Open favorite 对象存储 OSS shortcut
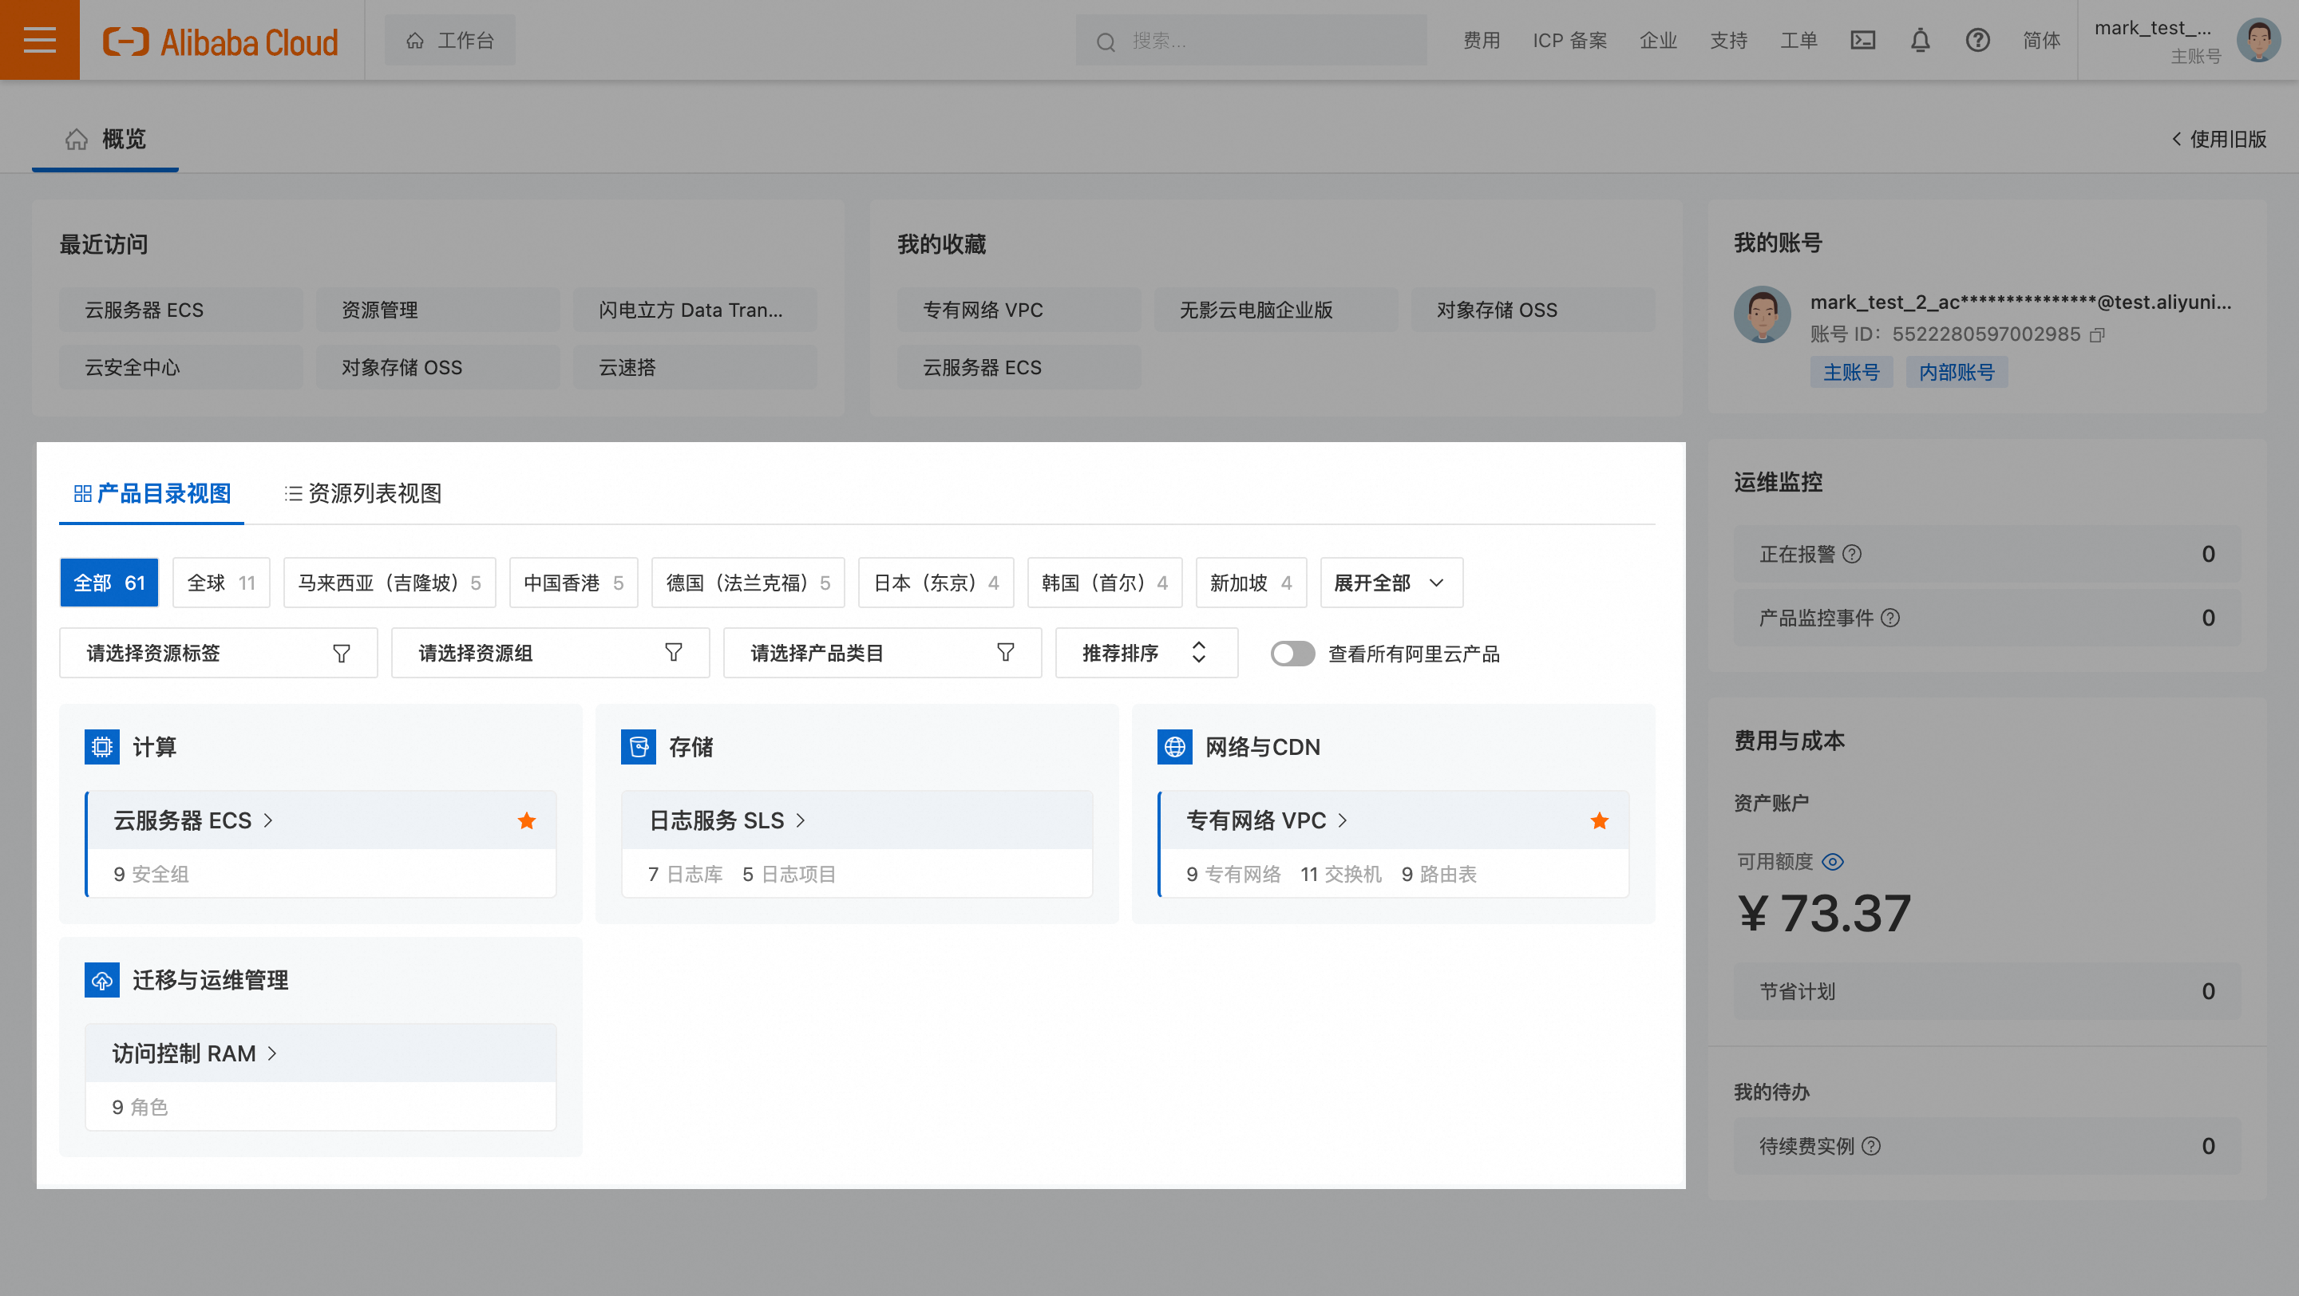The image size is (2299, 1296). click(x=1533, y=310)
